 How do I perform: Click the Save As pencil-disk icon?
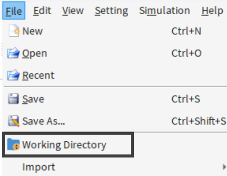(x=13, y=121)
